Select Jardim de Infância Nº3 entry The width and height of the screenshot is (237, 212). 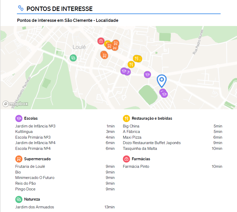pyautogui.click(x=35, y=126)
